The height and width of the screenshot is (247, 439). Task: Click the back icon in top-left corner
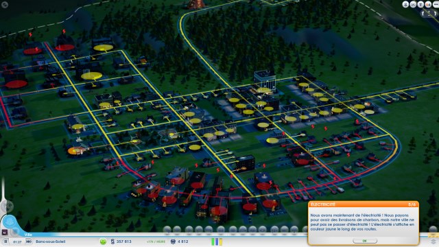click(5, 5)
